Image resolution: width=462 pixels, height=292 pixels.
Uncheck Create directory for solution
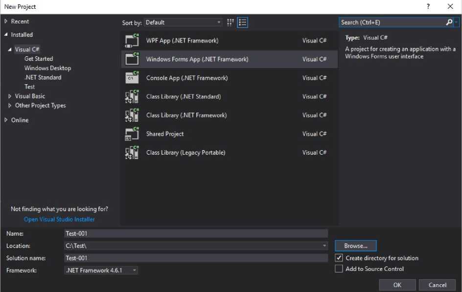339,258
